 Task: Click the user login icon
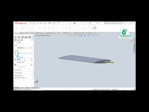(x=124, y=23)
